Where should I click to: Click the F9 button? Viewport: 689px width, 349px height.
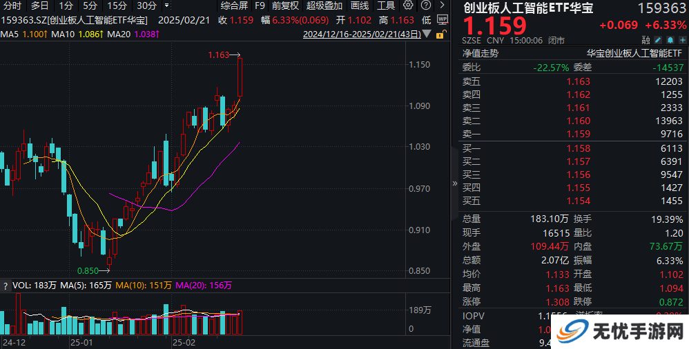tap(260, 6)
